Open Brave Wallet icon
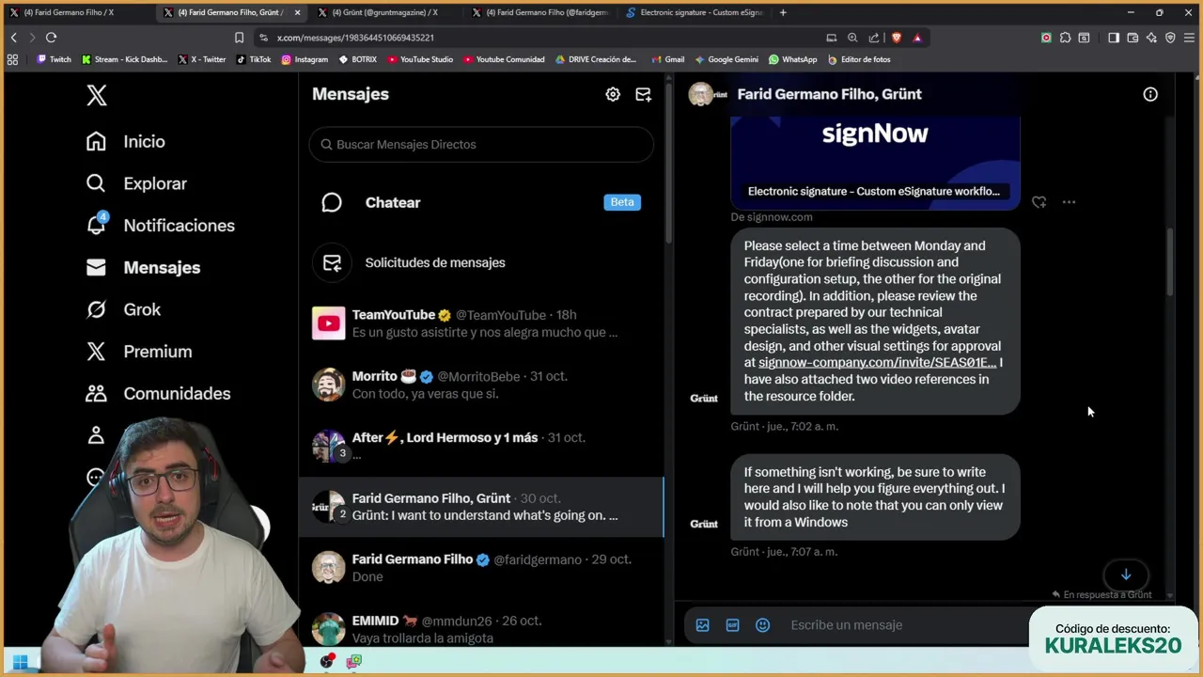 click(x=1133, y=38)
